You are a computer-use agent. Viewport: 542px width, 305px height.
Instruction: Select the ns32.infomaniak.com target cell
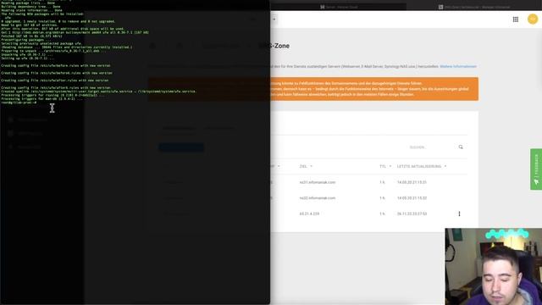point(318,198)
